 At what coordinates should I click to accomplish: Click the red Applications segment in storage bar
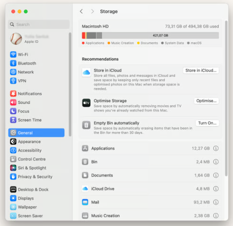point(84,35)
